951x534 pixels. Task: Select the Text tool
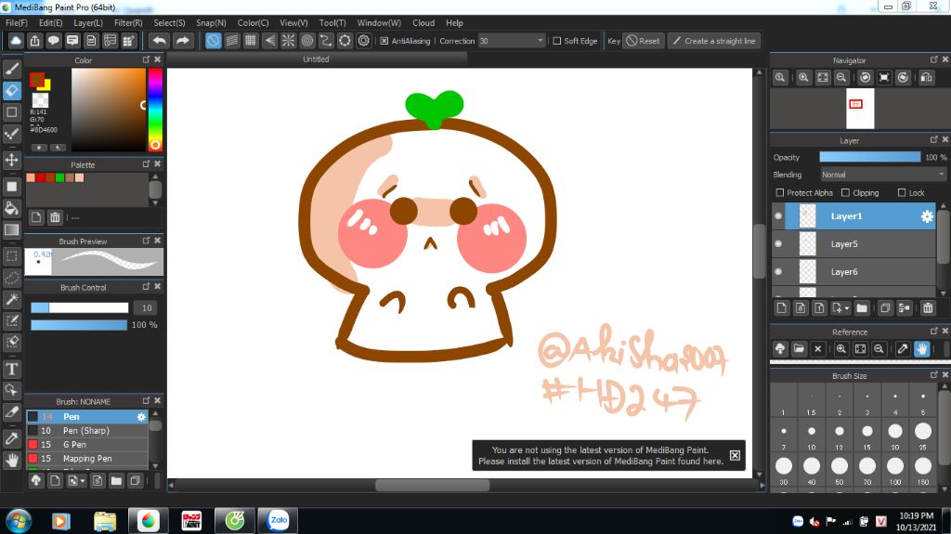click(x=11, y=369)
